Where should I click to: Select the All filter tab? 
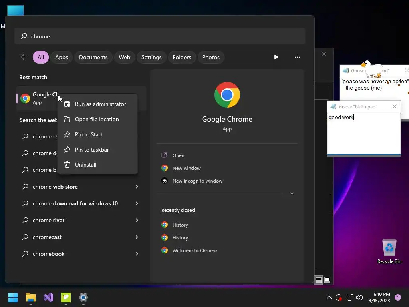point(41,57)
